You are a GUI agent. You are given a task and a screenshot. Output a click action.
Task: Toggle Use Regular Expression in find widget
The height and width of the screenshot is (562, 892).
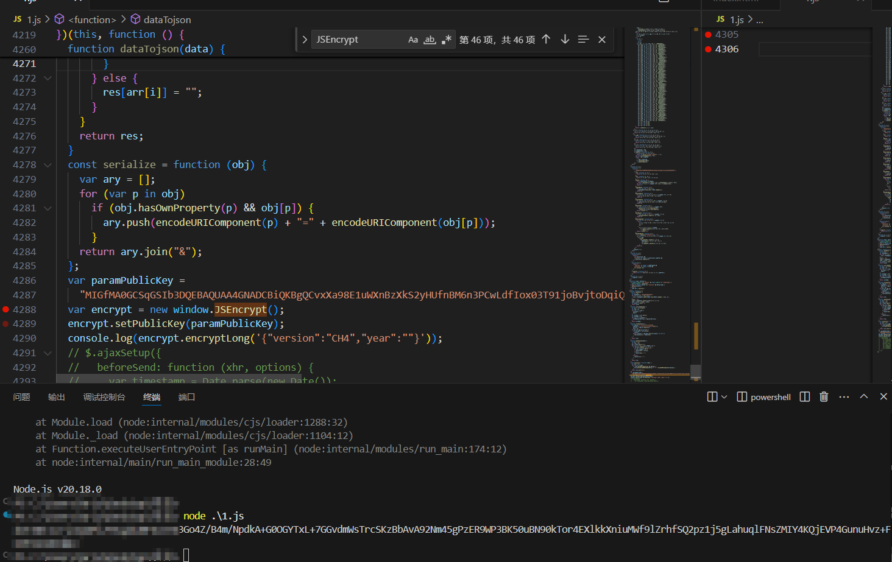447,40
